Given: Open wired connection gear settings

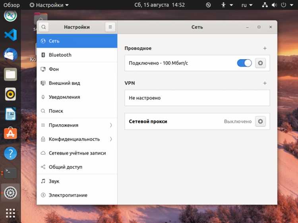Looking at the screenshot, I should (x=260, y=63).
